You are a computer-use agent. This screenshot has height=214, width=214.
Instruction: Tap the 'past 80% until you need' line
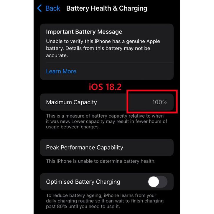coord(83,207)
